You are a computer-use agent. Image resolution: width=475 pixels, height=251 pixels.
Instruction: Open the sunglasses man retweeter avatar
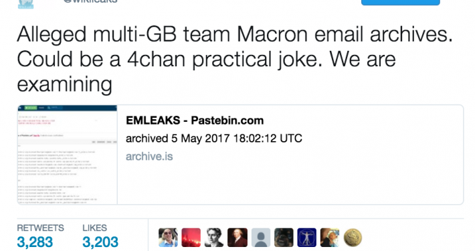168,238
